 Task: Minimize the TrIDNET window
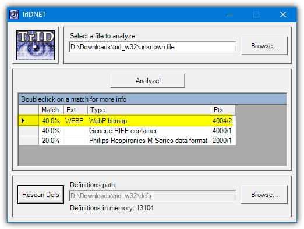[x=230, y=15]
